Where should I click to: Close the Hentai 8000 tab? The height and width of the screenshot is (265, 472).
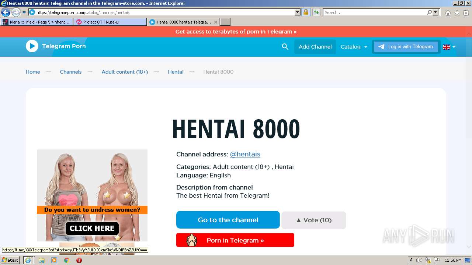click(216, 22)
